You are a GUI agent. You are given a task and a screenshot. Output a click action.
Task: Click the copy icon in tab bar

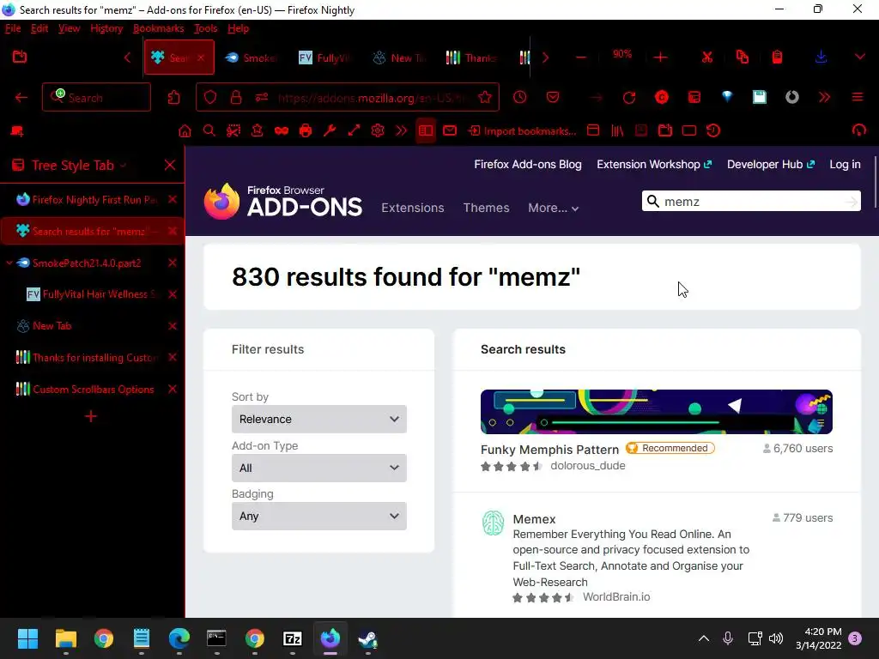pyautogui.click(x=743, y=57)
